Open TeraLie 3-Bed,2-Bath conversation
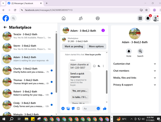The height and width of the screenshot is (122, 161). [28, 36]
